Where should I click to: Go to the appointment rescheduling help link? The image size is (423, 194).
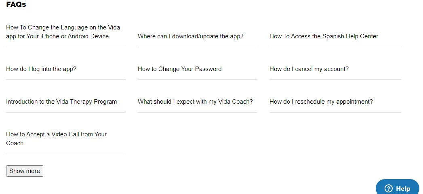[x=321, y=102]
